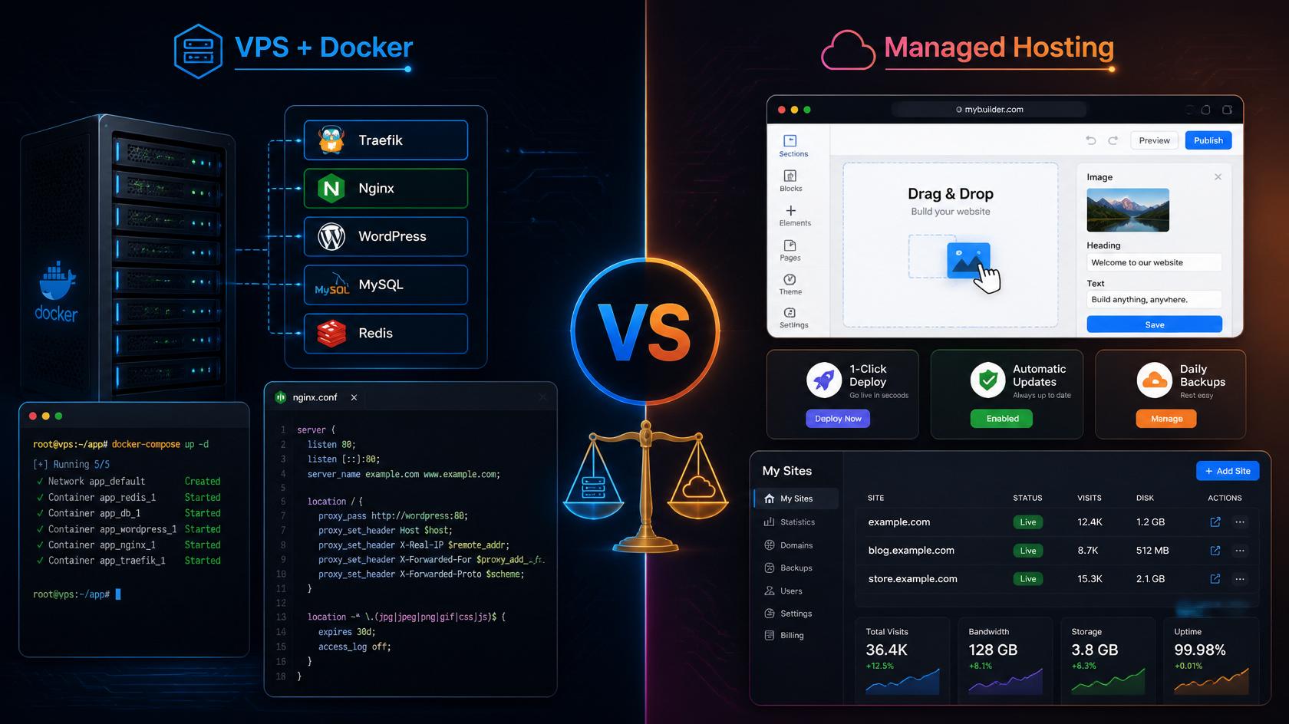Click the Total Visits value 36.4K
This screenshot has width=1289, height=724.
coord(887,650)
